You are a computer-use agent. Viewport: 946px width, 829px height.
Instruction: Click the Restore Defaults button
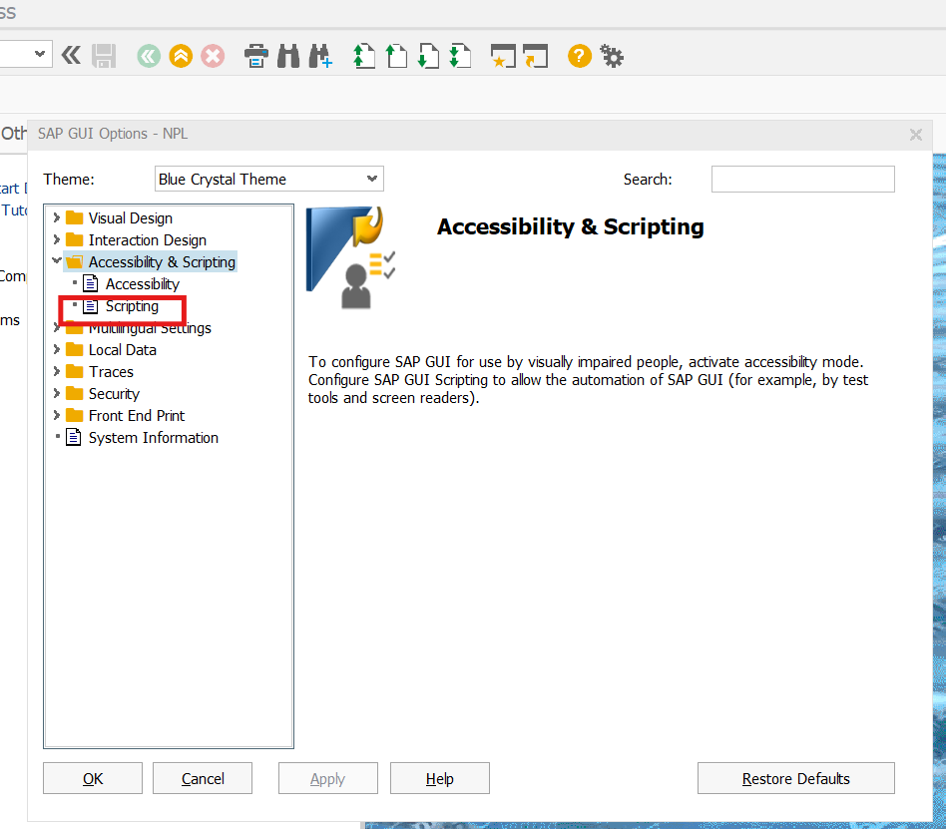(795, 778)
